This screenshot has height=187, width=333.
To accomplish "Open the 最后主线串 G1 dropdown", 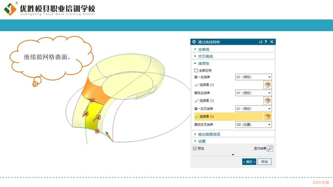I will [x=253, y=93].
